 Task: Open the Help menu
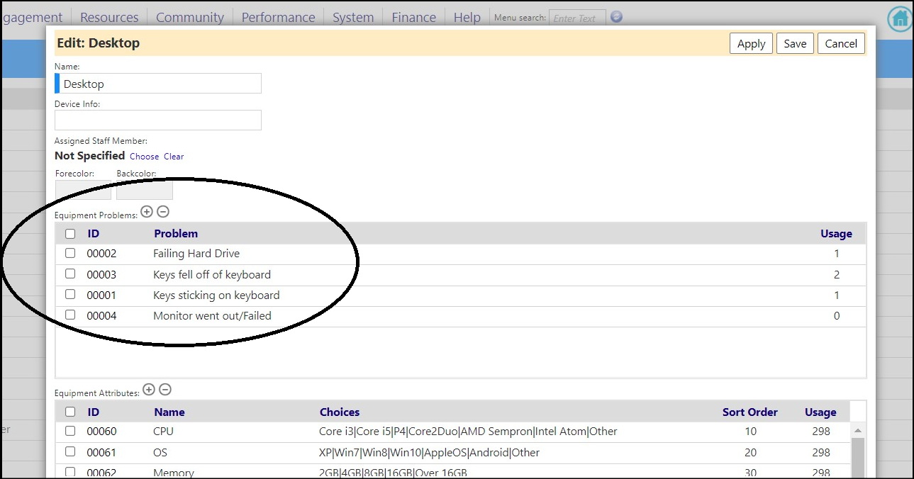pyautogui.click(x=467, y=17)
